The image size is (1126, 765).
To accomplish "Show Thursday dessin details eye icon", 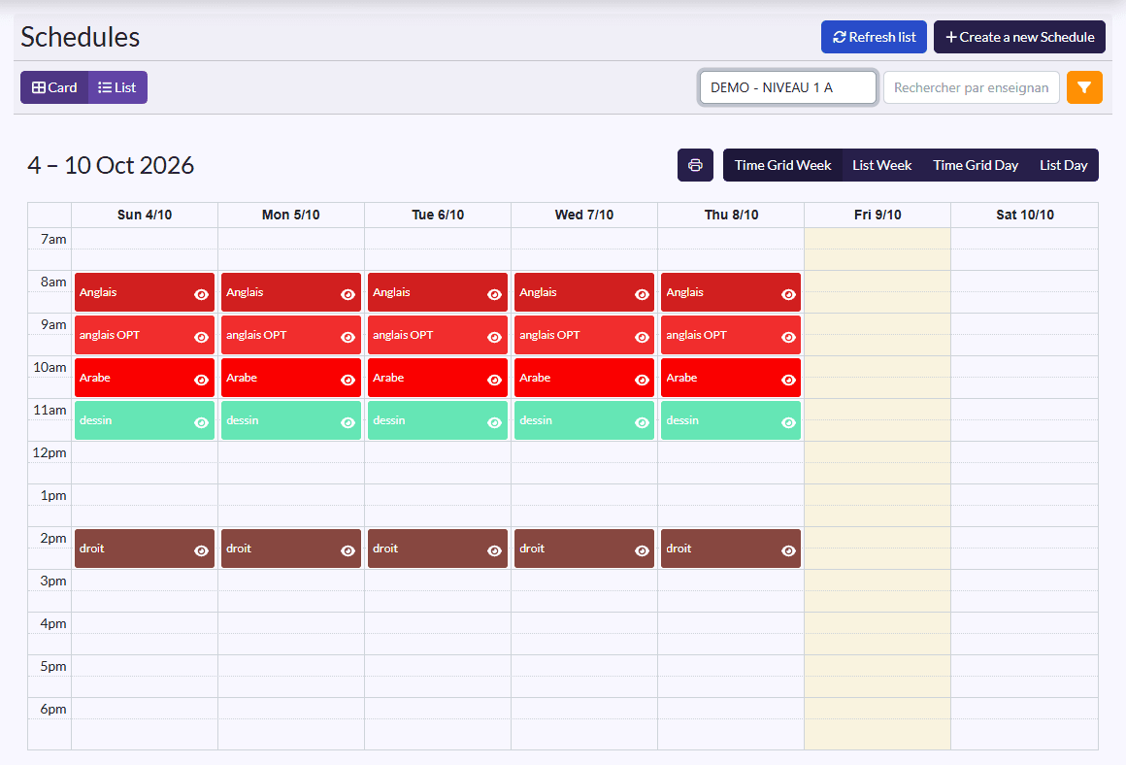I will [788, 423].
